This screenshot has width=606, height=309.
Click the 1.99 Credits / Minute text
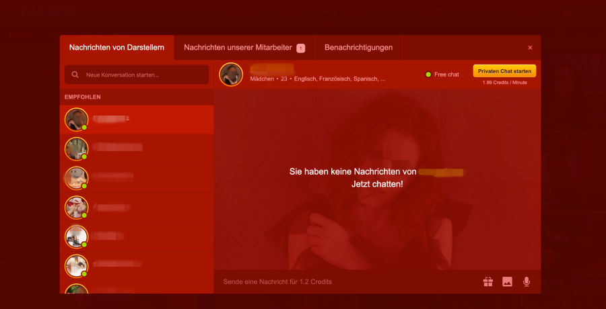tap(504, 83)
